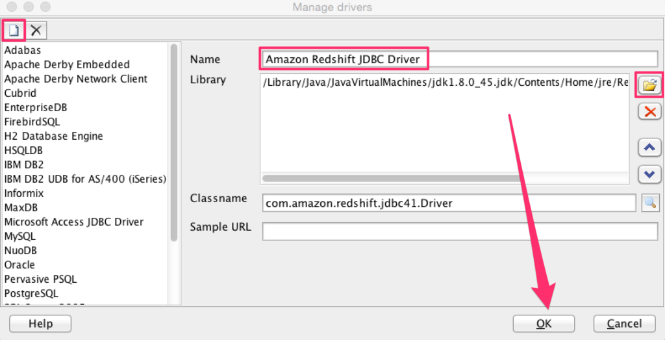665x340 pixels.
Task: Click in the Sample URL field
Action: tap(460, 231)
